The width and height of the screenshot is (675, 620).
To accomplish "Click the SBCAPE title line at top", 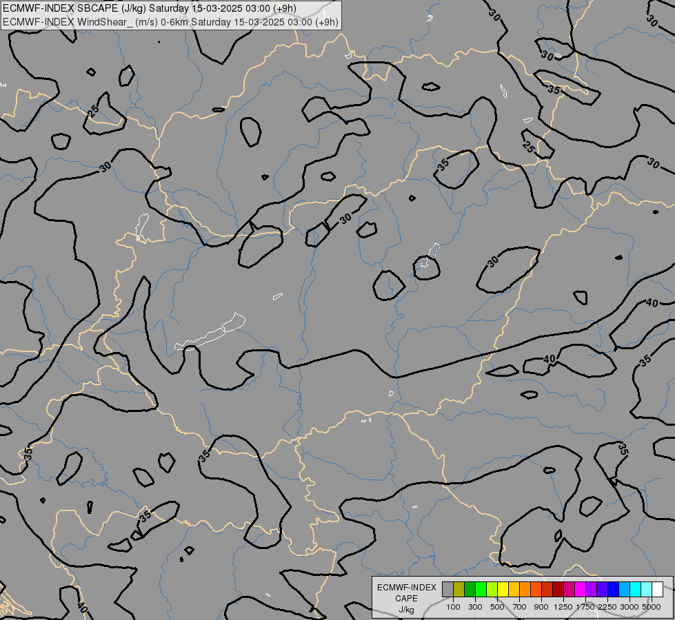I will [x=149, y=8].
